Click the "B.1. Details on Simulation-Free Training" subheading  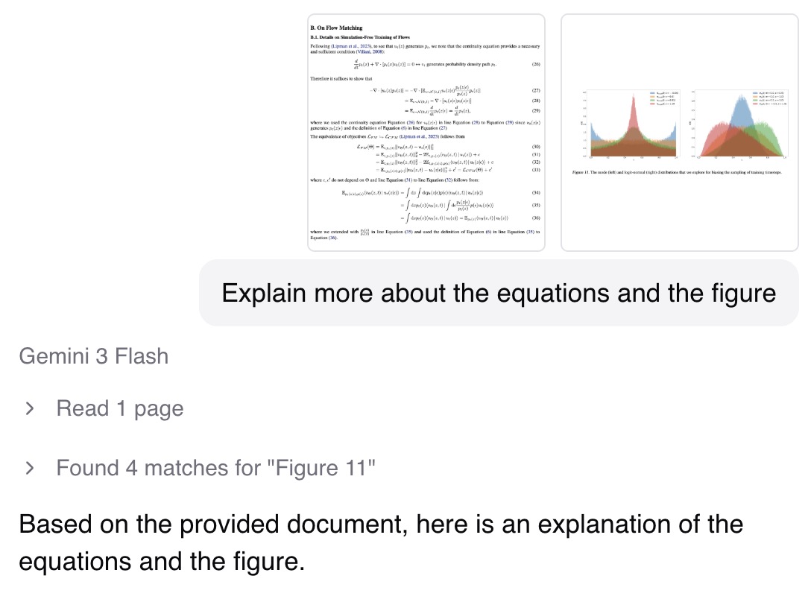[360, 37]
